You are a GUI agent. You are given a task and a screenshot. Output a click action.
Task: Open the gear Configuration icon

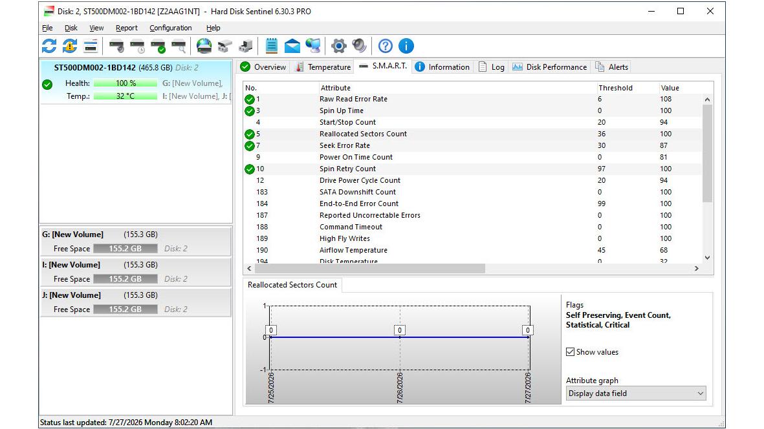[x=338, y=47]
